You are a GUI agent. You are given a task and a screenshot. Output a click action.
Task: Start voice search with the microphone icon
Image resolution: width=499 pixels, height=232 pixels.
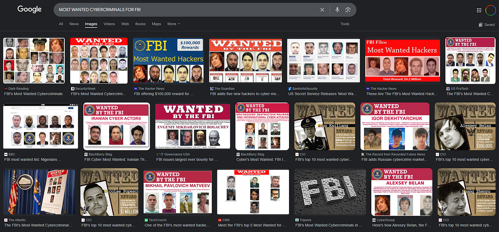point(337,10)
